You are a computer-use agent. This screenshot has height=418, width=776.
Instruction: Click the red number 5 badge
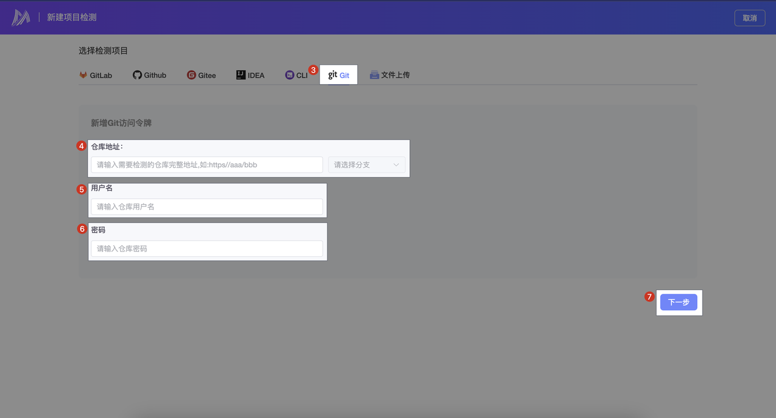click(x=81, y=189)
